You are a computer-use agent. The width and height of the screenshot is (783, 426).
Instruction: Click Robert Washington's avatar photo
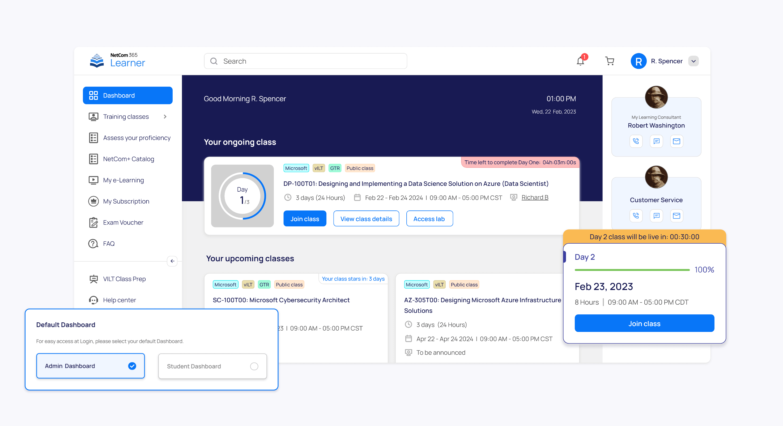coord(656,97)
